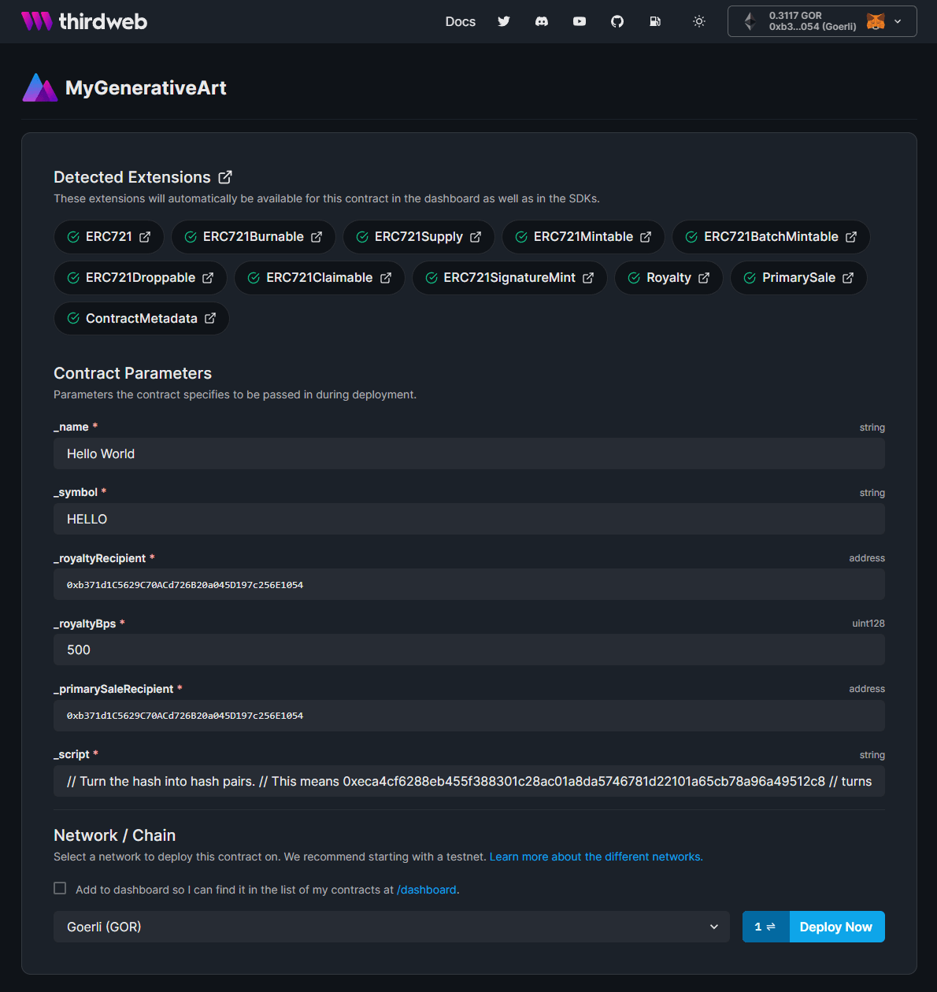Click the _royaltyBps input containing 500
This screenshot has height=992, width=937.
(x=468, y=650)
